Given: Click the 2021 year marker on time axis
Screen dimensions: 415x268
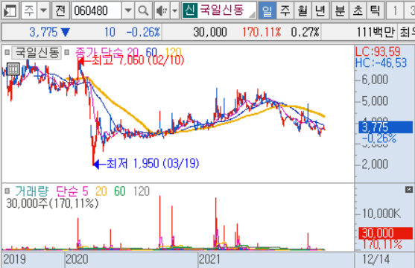Looking at the screenshot, I should coord(209,259).
